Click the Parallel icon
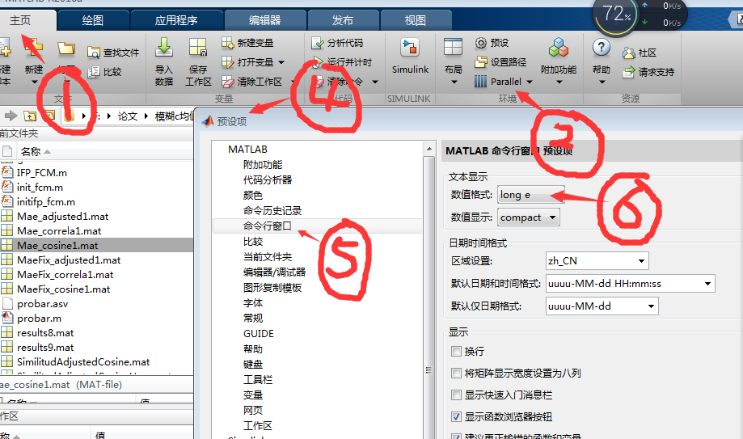 [480, 82]
